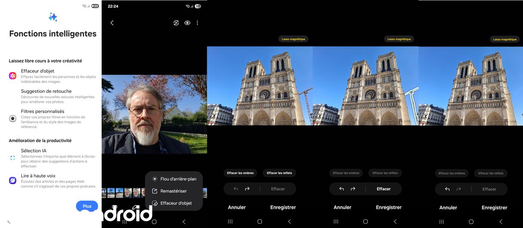Redo on the editor with the unhighlighted crane
Screen dimensions: 523x228
(247, 189)
